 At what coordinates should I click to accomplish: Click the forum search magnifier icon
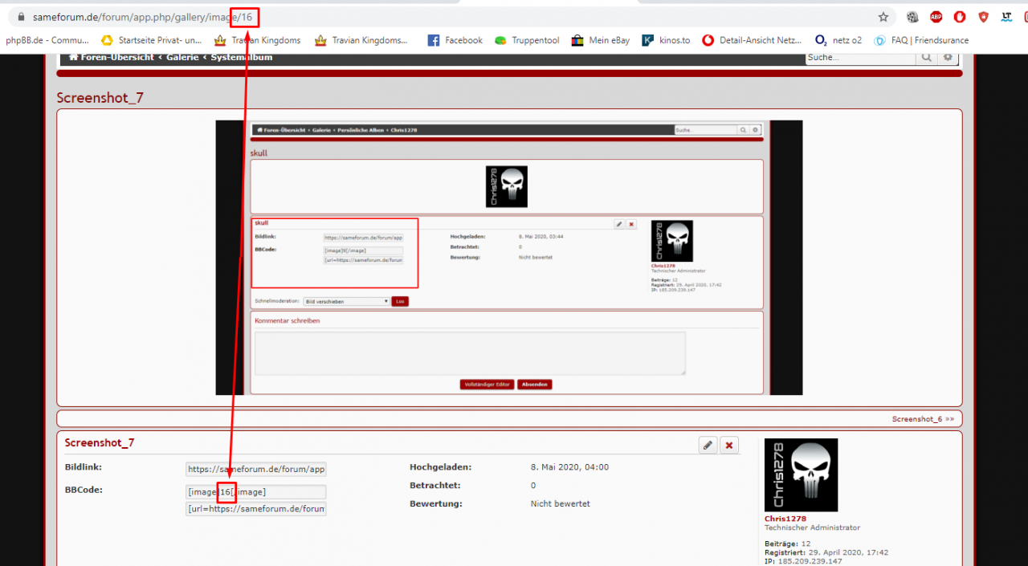click(x=927, y=57)
